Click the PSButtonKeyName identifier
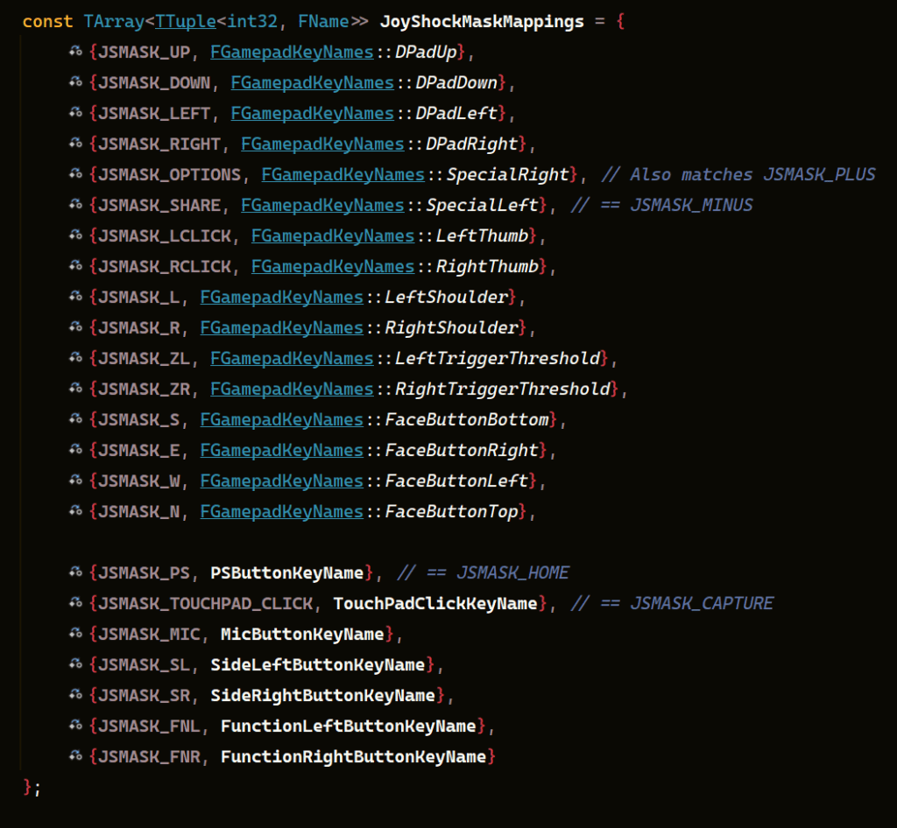Viewport: 897px width, 828px height. (x=286, y=573)
